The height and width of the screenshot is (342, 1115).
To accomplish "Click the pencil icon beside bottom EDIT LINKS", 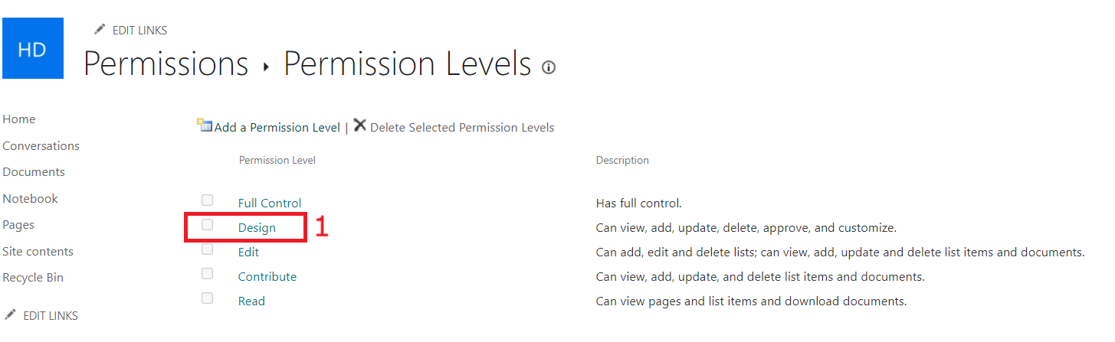I will [x=10, y=314].
